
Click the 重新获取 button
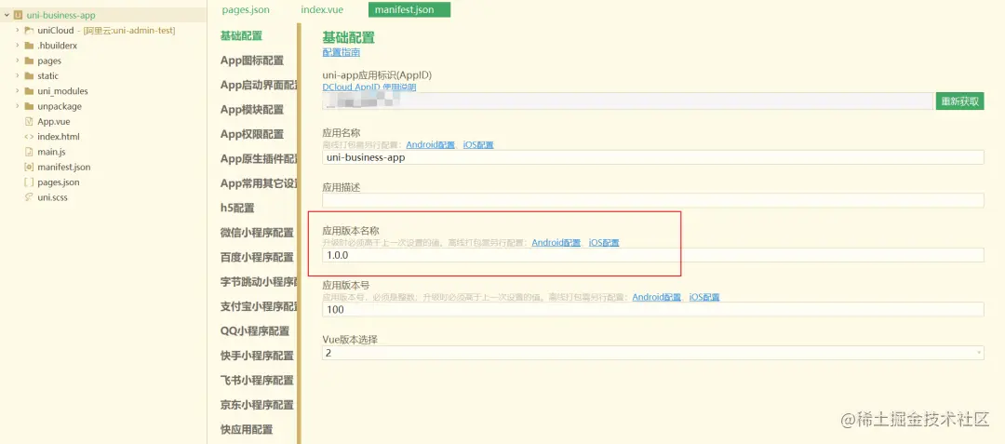click(959, 101)
